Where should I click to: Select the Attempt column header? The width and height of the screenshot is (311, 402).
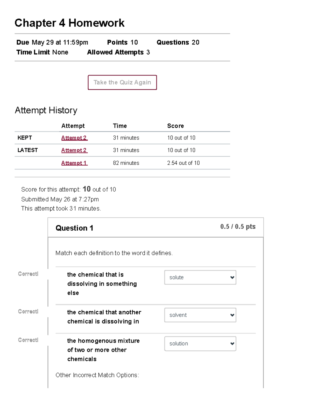[x=73, y=126]
